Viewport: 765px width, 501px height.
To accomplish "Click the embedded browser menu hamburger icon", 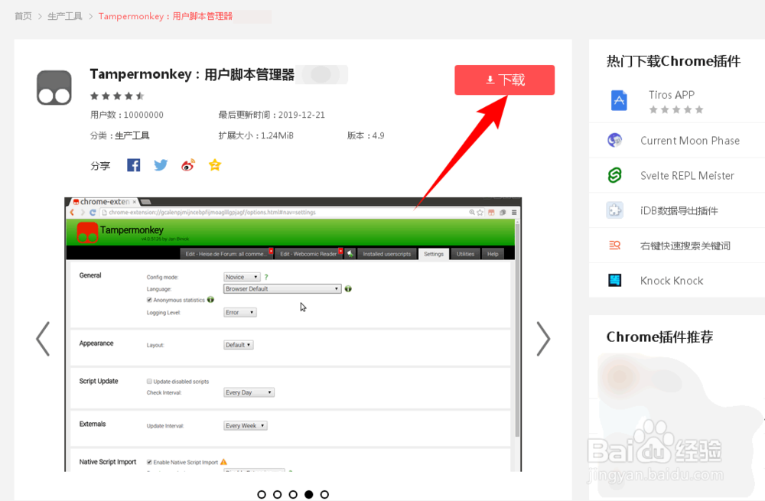I will [x=514, y=212].
